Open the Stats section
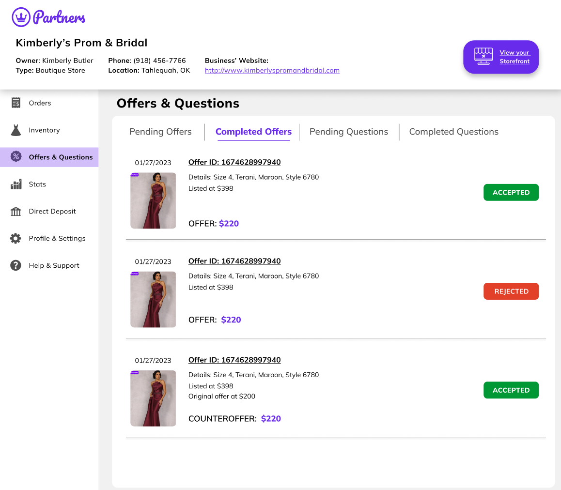 coord(38,184)
